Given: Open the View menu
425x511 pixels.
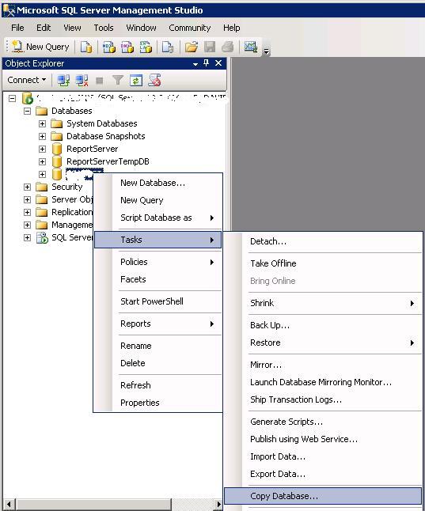Looking at the screenshot, I should (x=72, y=28).
